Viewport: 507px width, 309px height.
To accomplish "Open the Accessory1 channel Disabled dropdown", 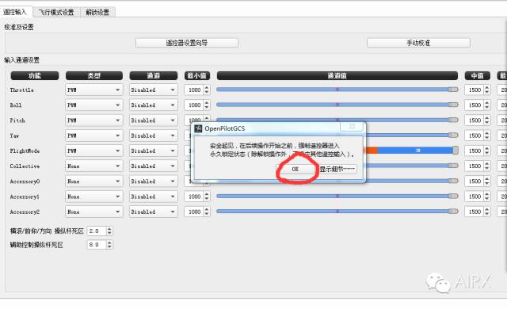I will (x=153, y=196).
